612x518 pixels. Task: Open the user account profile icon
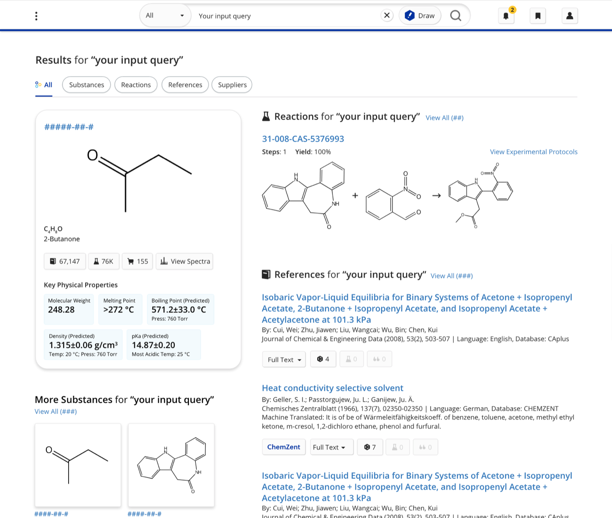pyautogui.click(x=570, y=16)
